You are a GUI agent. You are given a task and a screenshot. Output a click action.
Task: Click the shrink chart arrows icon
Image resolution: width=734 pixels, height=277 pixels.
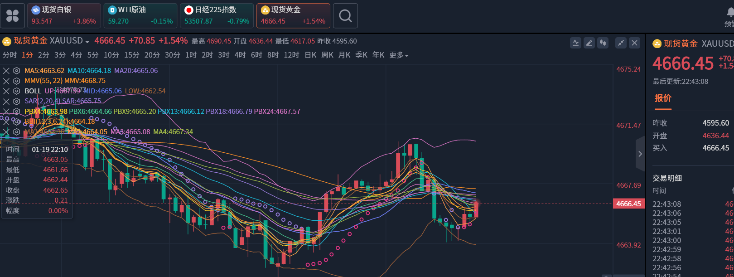click(621, 43)
